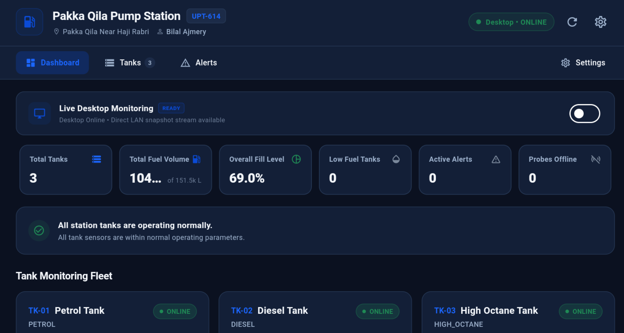Open the TK-02 Diesel Tank card
The width and height of the screenshot is (624, 333).
click(x=315, y=313)
